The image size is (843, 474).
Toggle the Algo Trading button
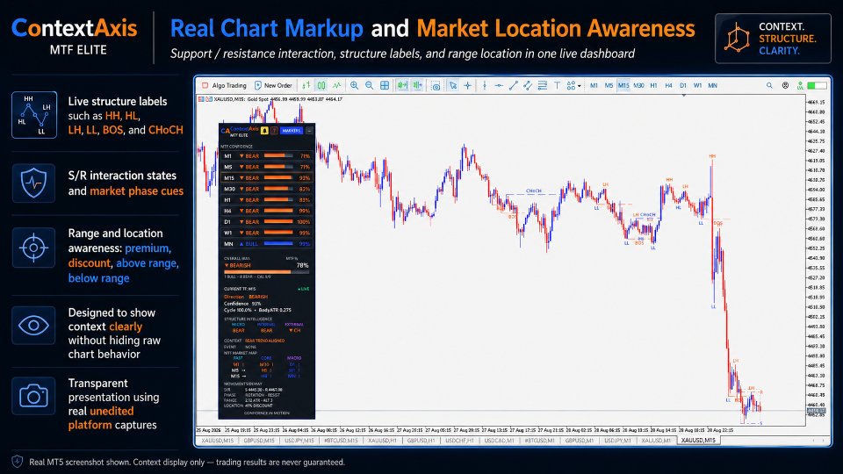pyautogui.click(x=224, y=85)
